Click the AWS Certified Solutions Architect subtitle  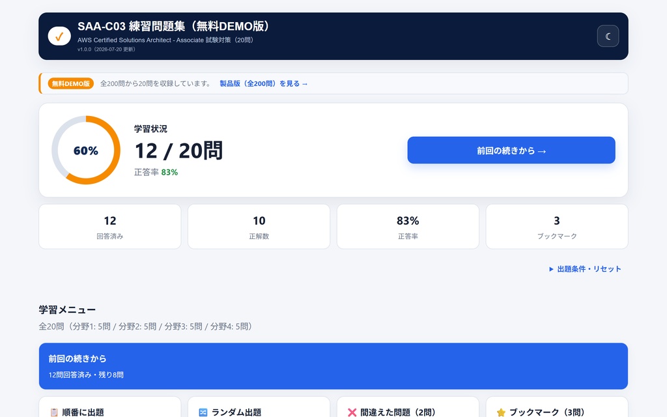click(166, 40)
